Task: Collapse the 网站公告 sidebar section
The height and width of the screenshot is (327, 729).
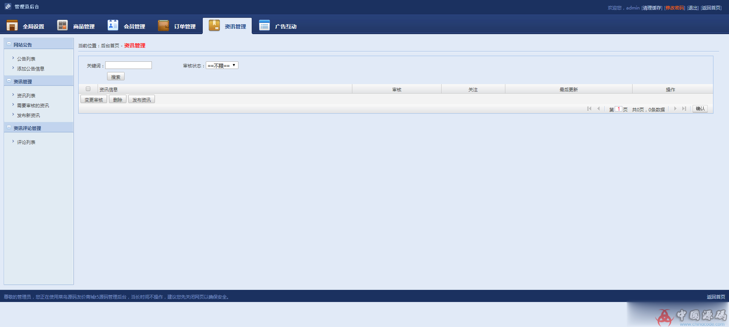Action: (x=9, y=44)
